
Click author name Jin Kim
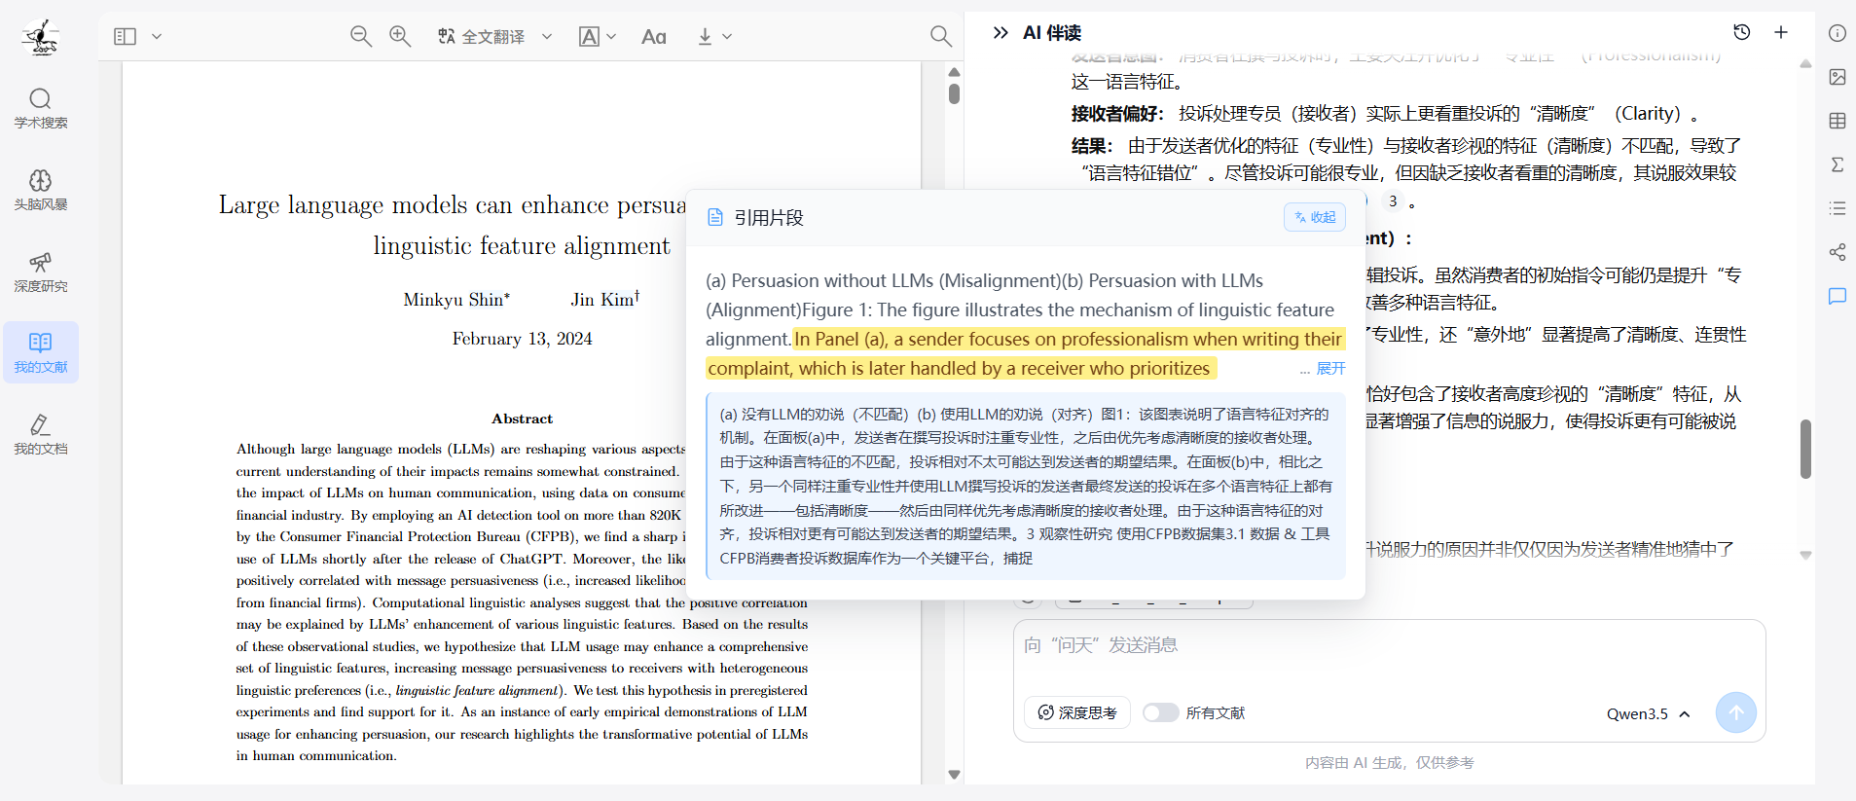[x=604, y=299]
